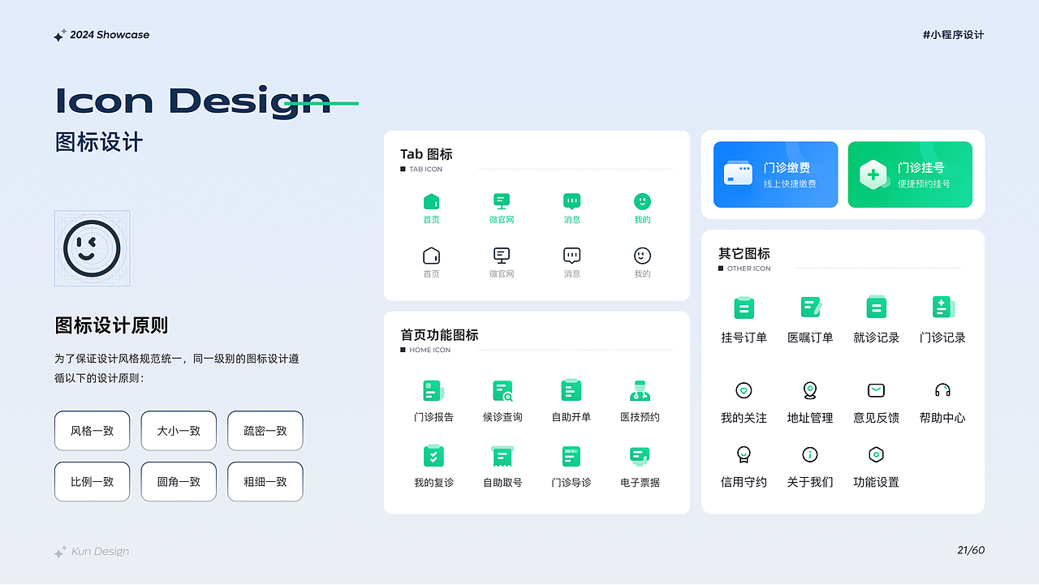
Task: Open the 帮助中心 headset icon
Action: tap(942, 390)
